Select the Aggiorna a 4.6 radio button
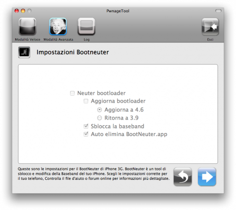 pyautogui.click(x=100, y=110)
